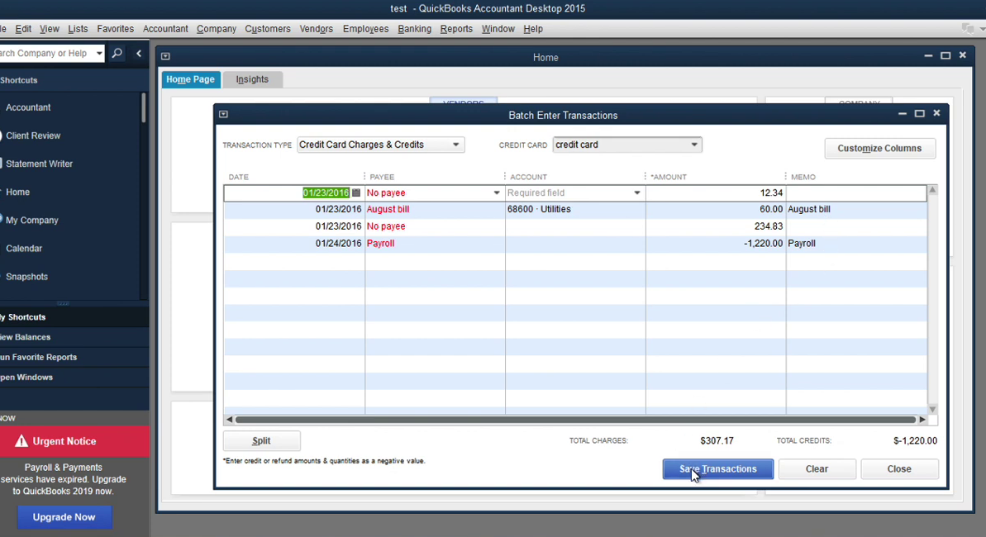Click Customize Columns button

[879, 149]
